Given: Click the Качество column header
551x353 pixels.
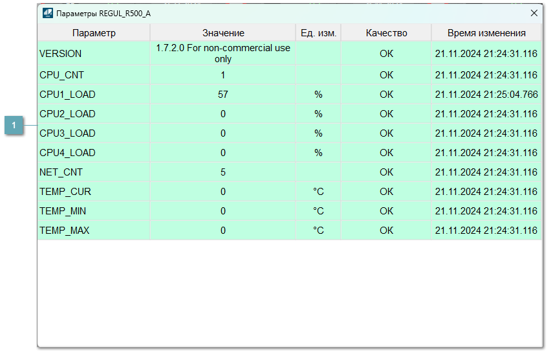Looking at the screenshot, I should (386, 33).
